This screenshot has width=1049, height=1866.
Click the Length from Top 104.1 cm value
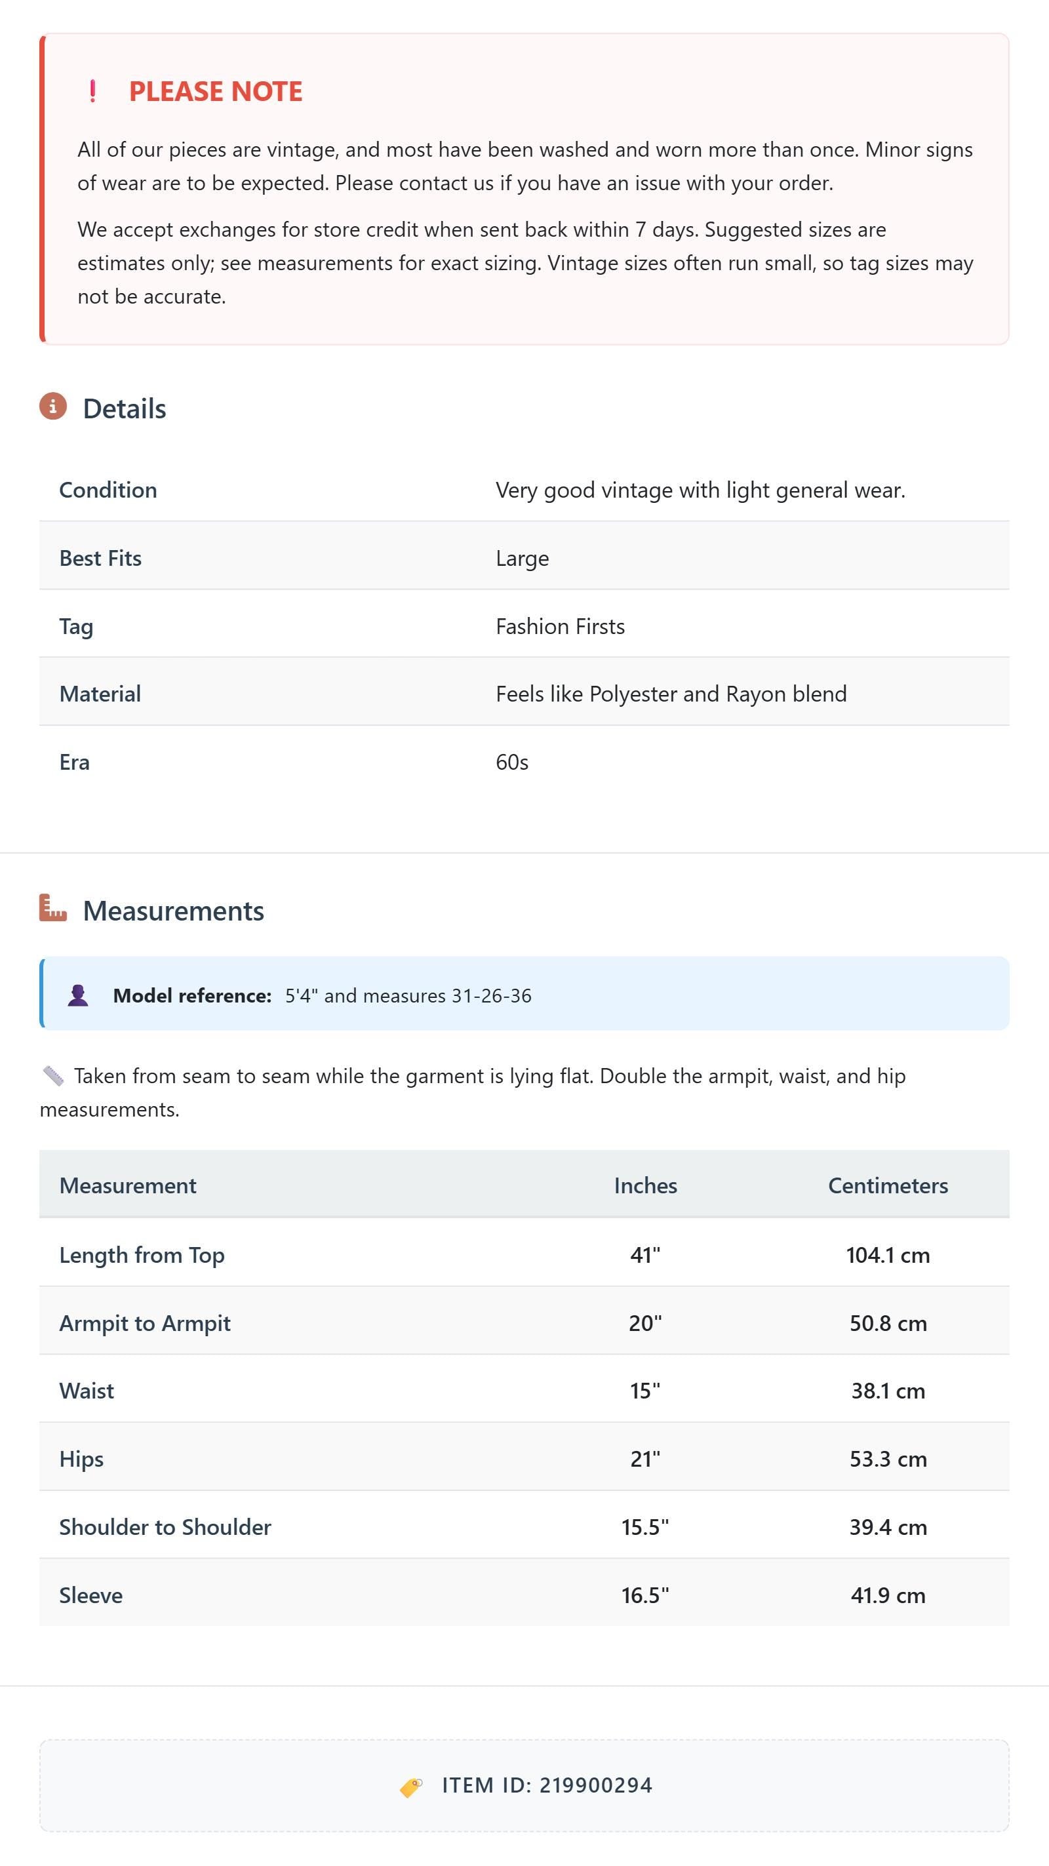tap(888, 1256)
